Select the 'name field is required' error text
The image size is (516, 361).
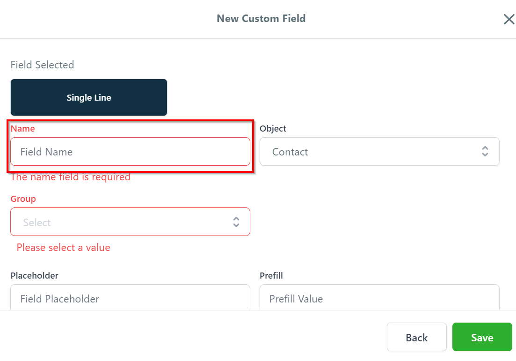(71, 177)
